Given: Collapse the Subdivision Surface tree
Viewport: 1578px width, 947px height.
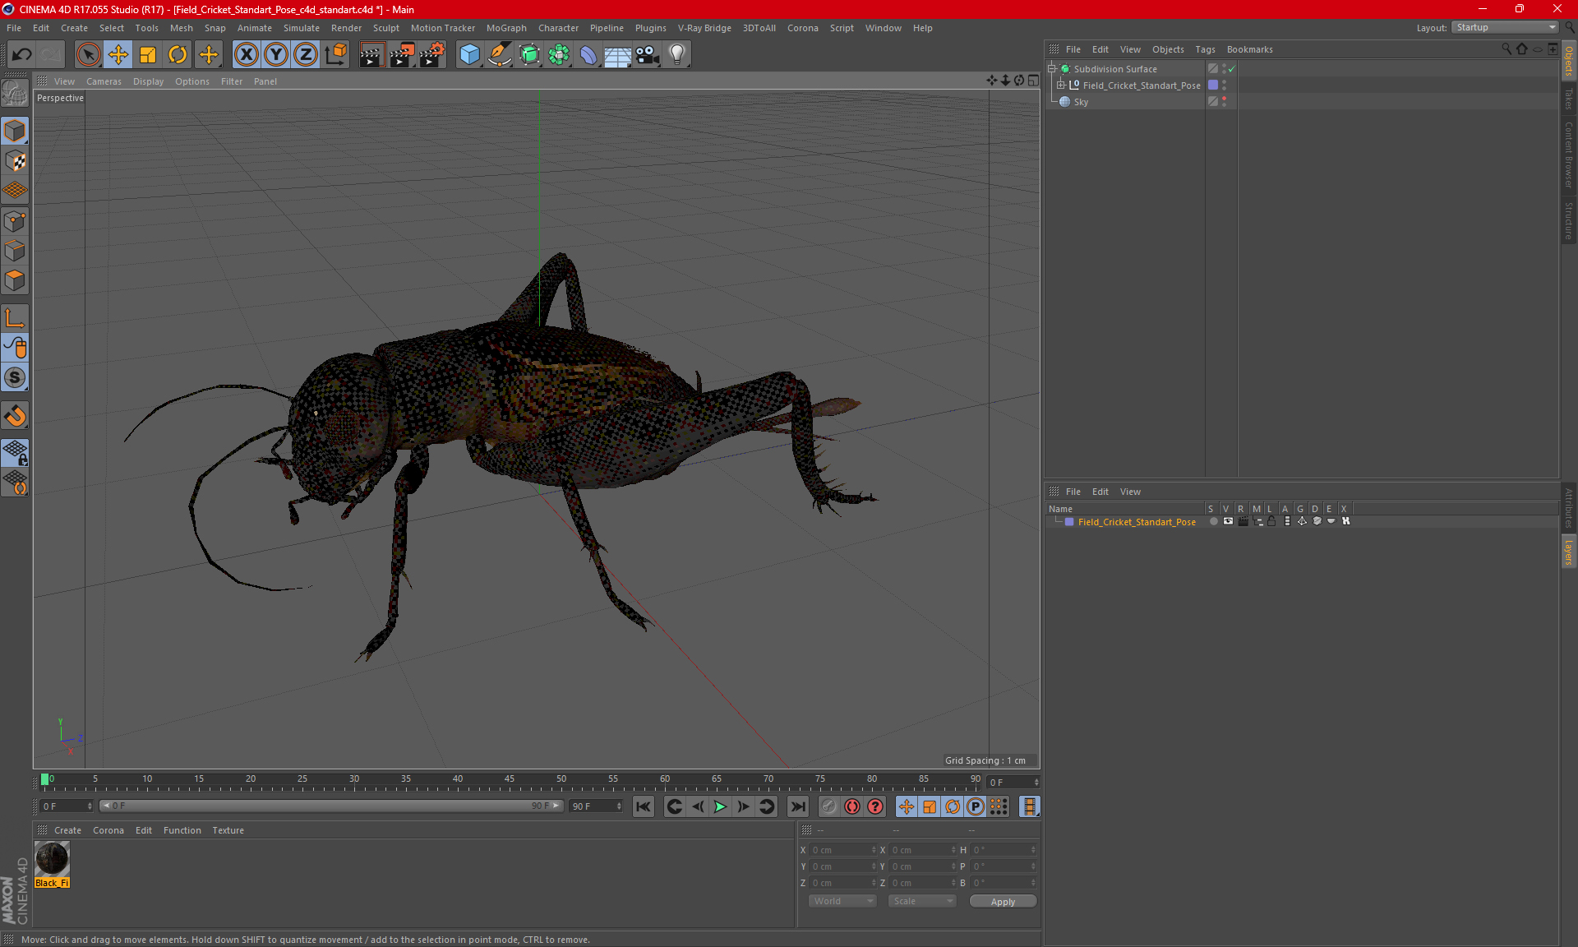Looking at the screenshot, I should pos(1052,69).
